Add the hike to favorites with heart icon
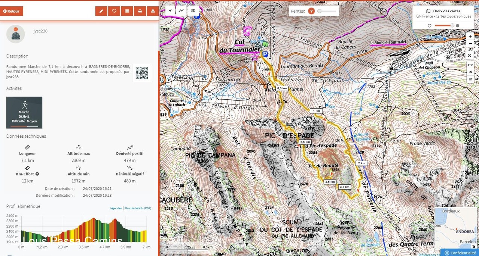The image size is (479, 256). 114,11
